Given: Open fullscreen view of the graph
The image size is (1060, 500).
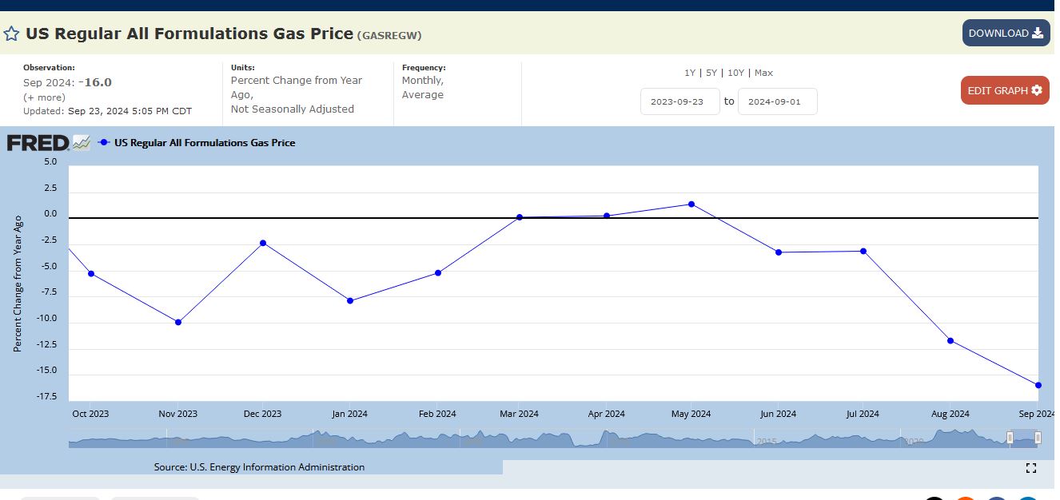Looking at the screenshot, I should point(1030,468).
